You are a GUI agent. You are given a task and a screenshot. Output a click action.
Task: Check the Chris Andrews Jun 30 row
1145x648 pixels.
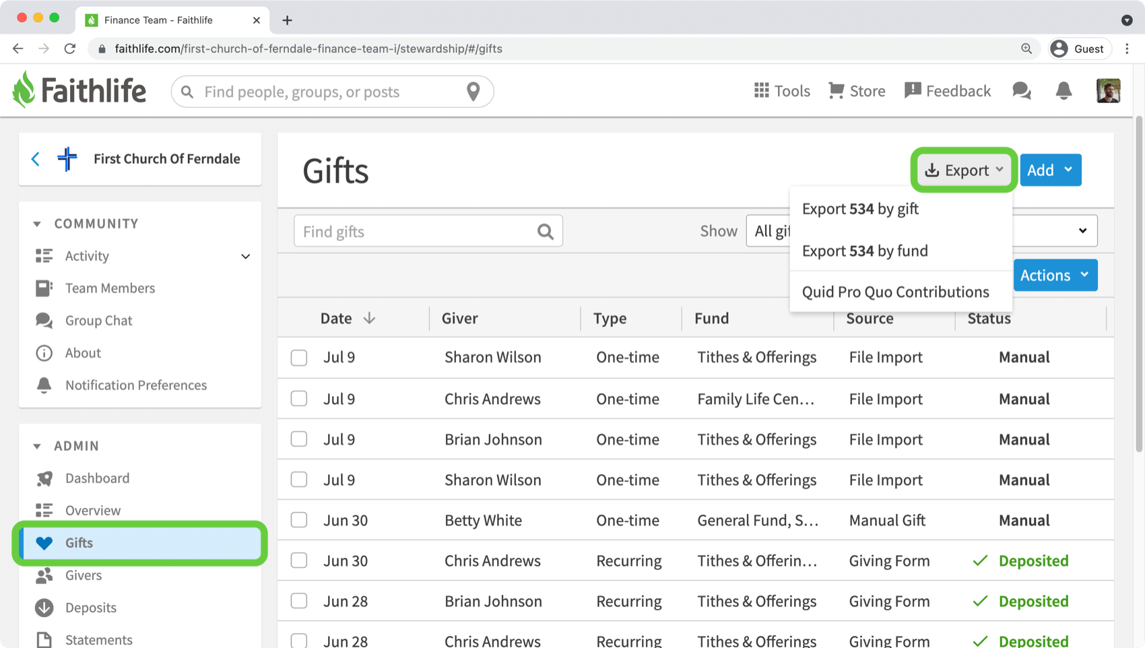299,560
